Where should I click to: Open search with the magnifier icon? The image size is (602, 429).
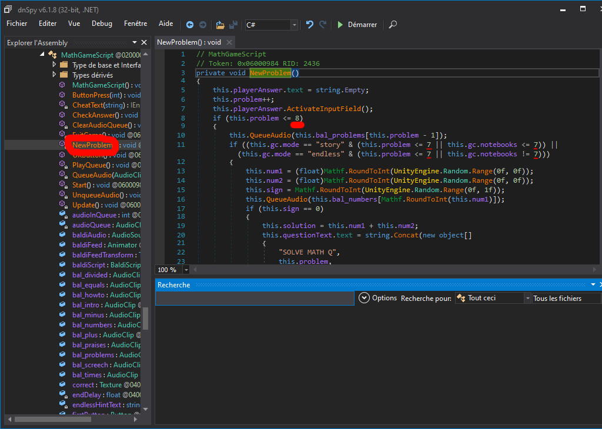tap(393, 25)
